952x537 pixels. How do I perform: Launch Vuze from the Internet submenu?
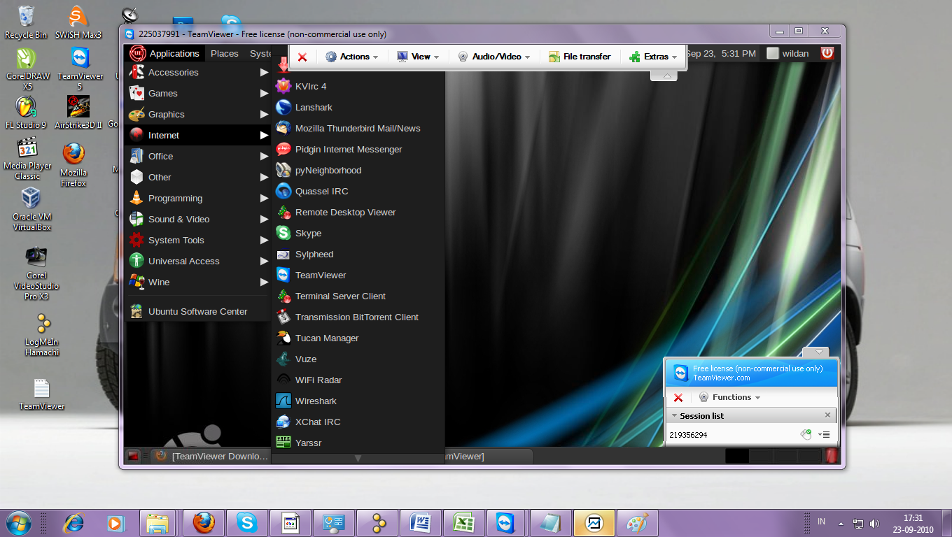(358, 359)
